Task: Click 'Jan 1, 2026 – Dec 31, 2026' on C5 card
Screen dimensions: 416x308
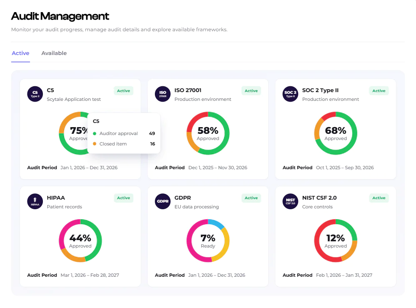Action: coord(89,168)
